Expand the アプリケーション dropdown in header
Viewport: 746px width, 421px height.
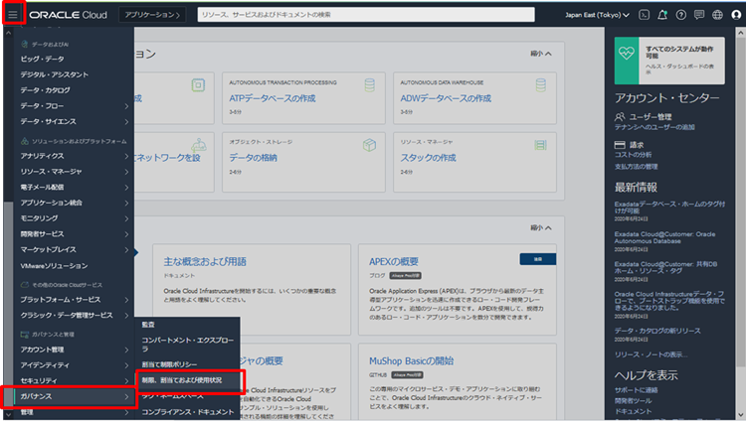[x=151, y=15]
